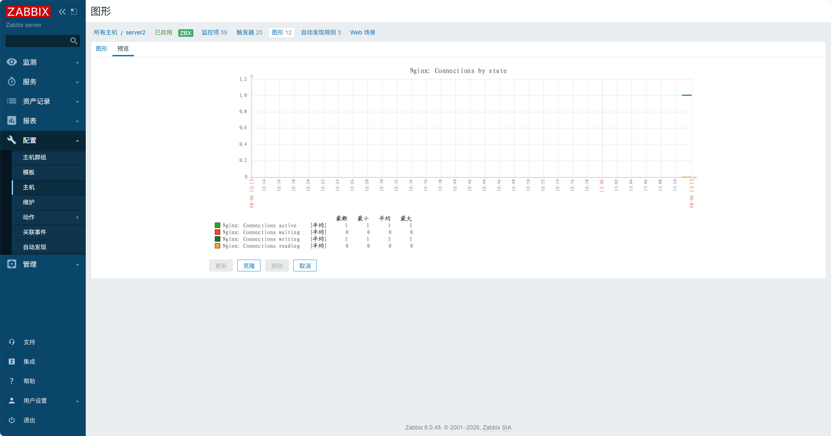The height and width of the screenshot is (436, 831).
Task: Click dark green swatch for Connections writing
Action: click(217, 239)
